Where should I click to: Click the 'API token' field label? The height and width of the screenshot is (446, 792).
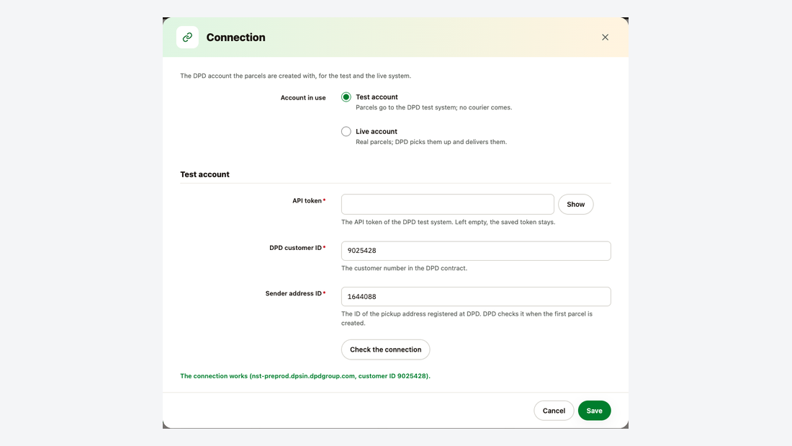pyautogui.click(x=307, y=201)
